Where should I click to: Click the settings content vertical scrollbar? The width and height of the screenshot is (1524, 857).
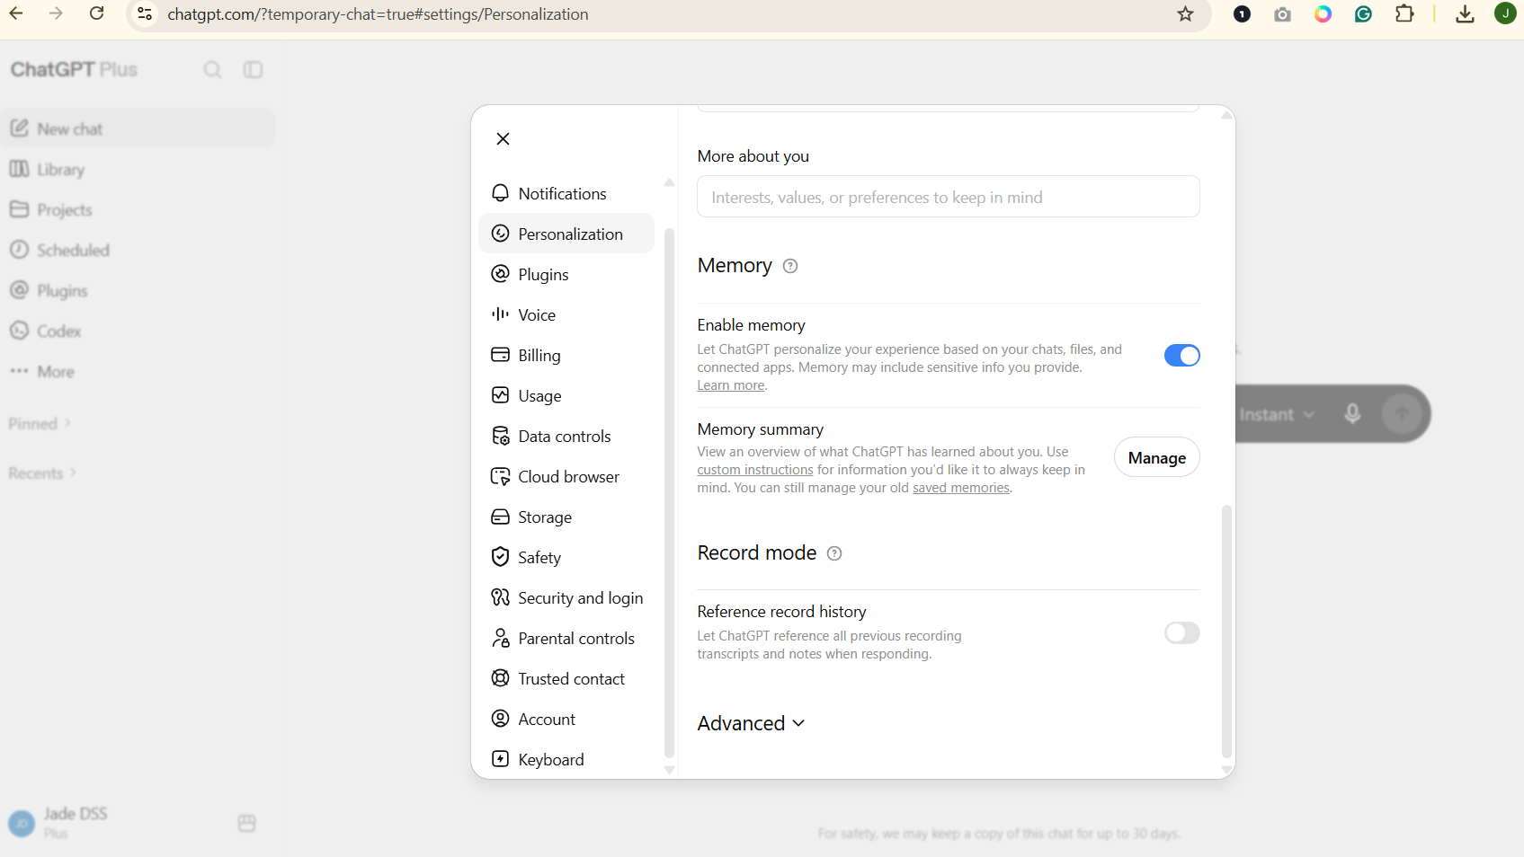(x=1226, y=632)
